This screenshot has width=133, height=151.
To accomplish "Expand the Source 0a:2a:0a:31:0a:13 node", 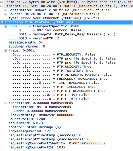I will (6, 14).
